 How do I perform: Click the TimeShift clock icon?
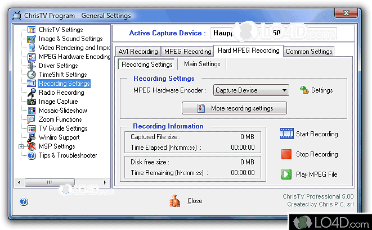[32, 75]
